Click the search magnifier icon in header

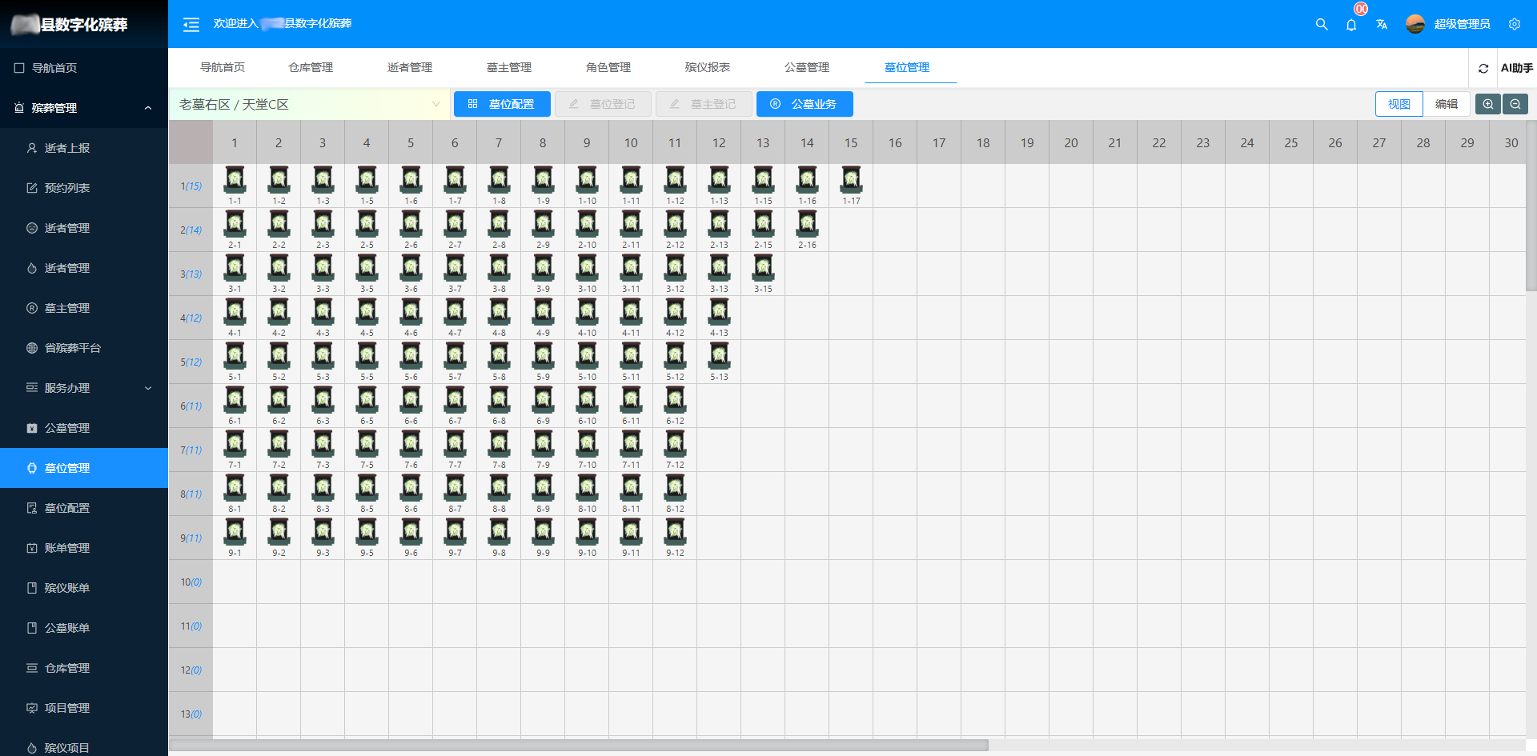tap(1321, 25)
